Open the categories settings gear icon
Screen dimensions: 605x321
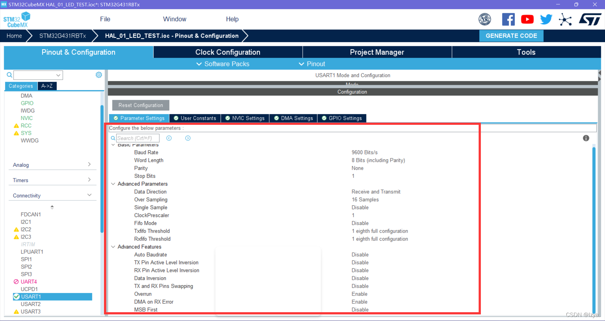(99, 75)
